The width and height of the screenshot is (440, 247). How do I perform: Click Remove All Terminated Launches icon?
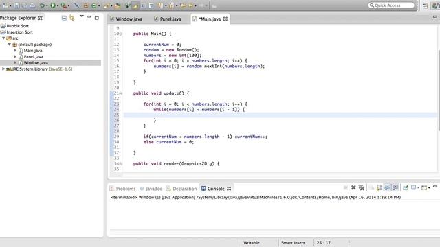(362, 187)
